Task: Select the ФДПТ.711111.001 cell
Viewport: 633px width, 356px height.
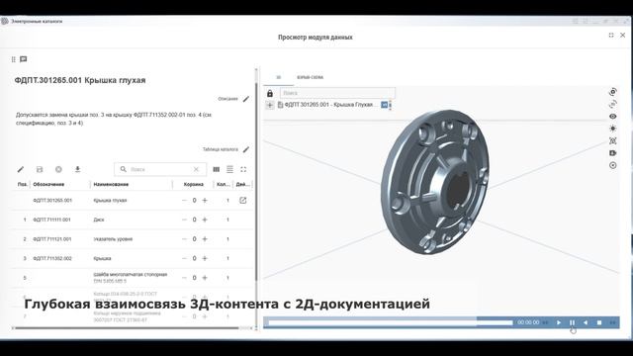Action: [51, 220]
